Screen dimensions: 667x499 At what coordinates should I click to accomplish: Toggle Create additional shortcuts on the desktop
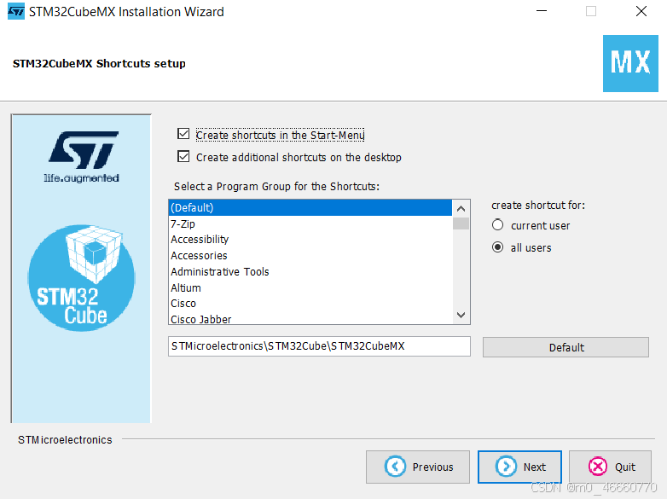(183, 157)
